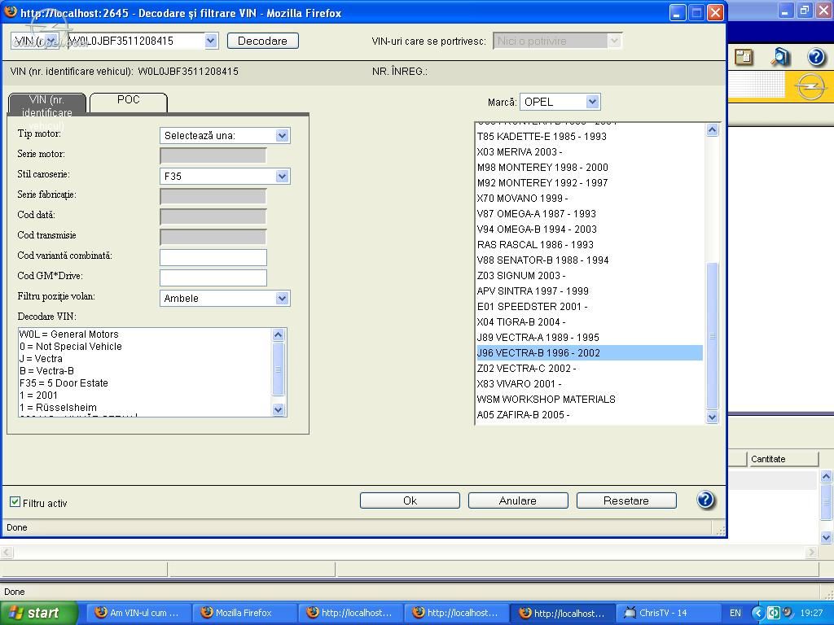Select highlighted J96 VECTRA-B 1996 - 2002
Screen dimensions: 834x625
pos(590,352)
